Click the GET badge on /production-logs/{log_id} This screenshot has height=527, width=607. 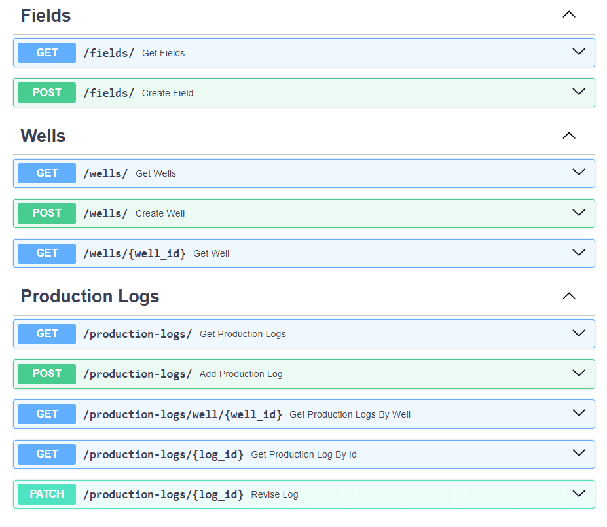coord(46,454)
